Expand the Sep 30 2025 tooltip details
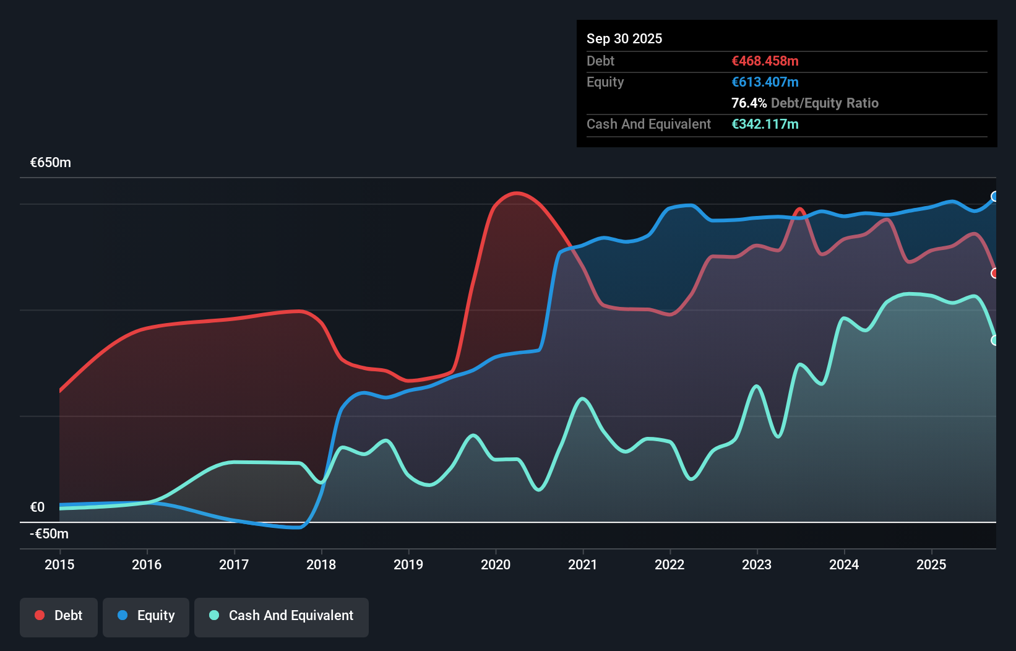1016x651 pixels. 624,38
